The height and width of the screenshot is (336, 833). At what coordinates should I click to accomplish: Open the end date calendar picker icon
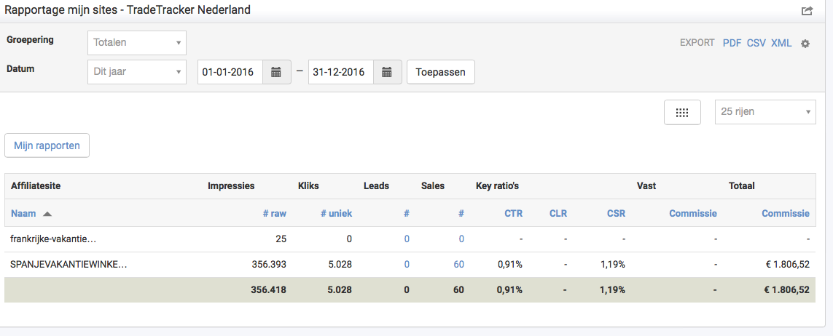pyautogui.click(x=387, y=72)
